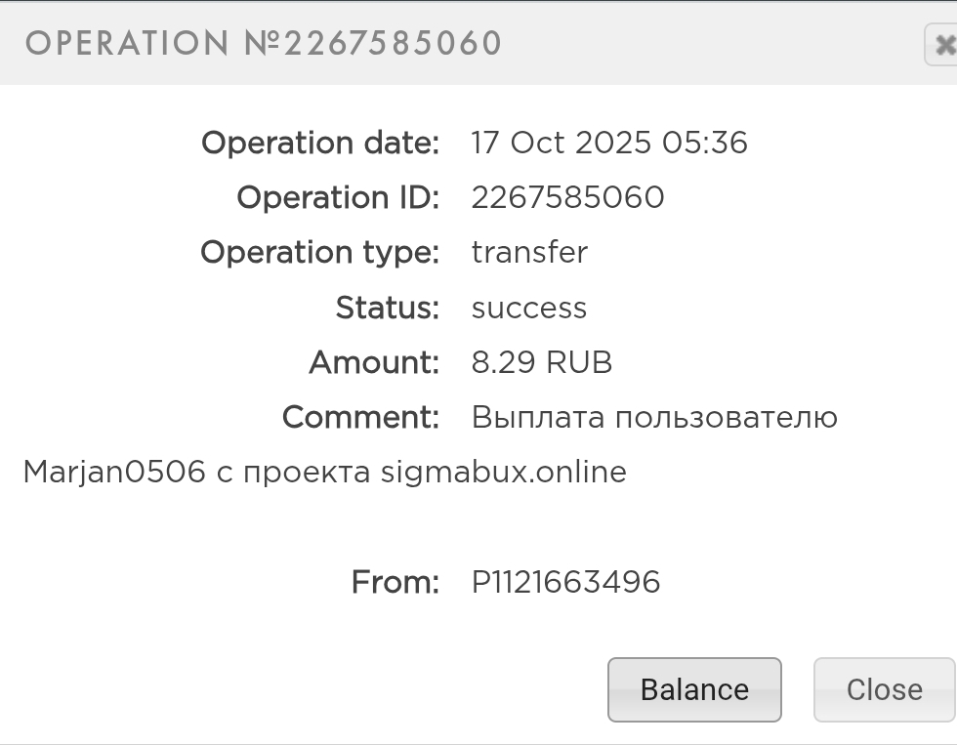Click the date value 17 Oct 2025 05:36
957x745 pixels.
pos(609,143)
